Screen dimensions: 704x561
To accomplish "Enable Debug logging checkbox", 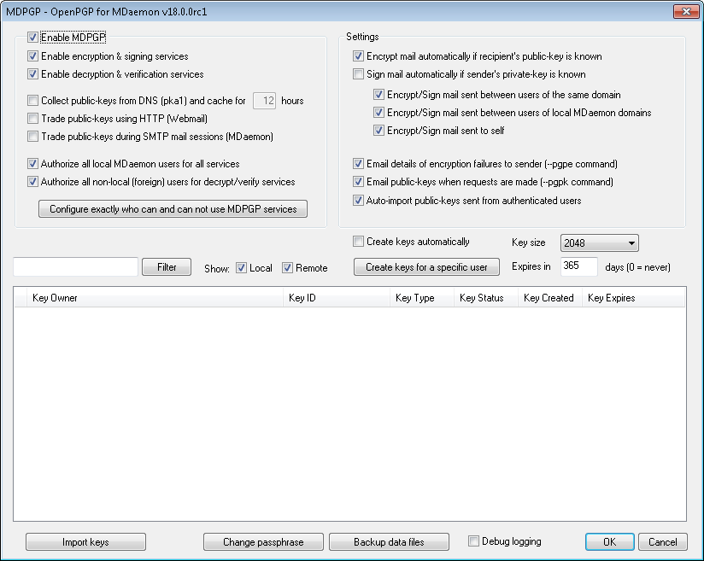I will point(473,541).
